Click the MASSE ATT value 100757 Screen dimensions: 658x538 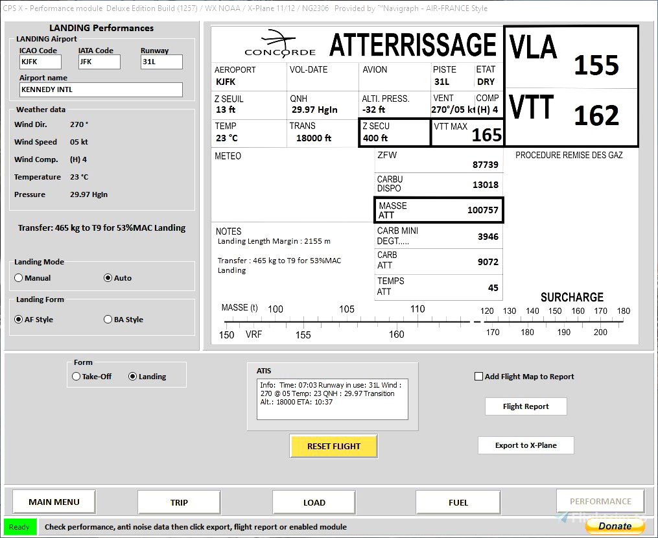482,210
